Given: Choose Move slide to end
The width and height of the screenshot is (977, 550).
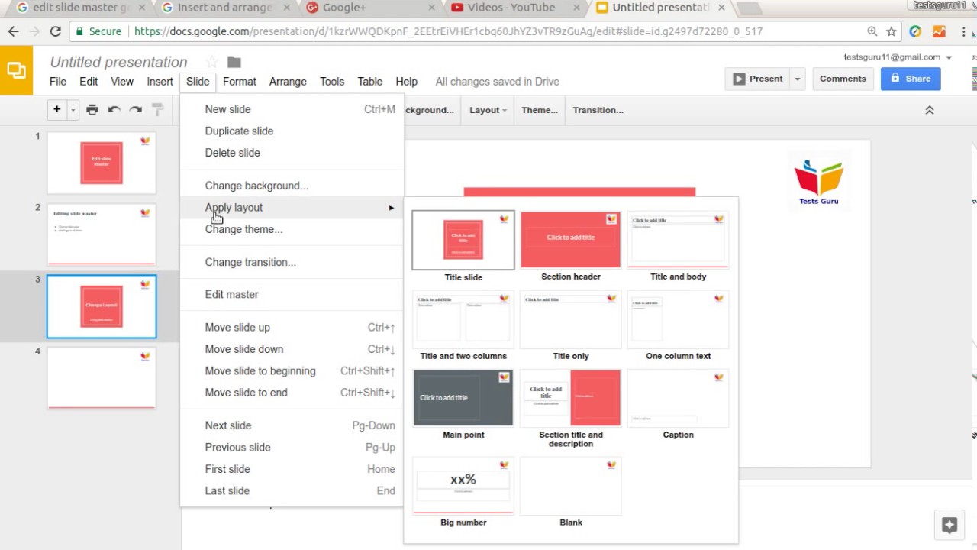Looking at the screenshot, I should [x=292, y=393].
